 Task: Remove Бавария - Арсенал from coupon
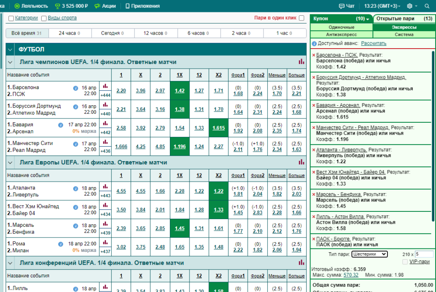tap(314, 105)
